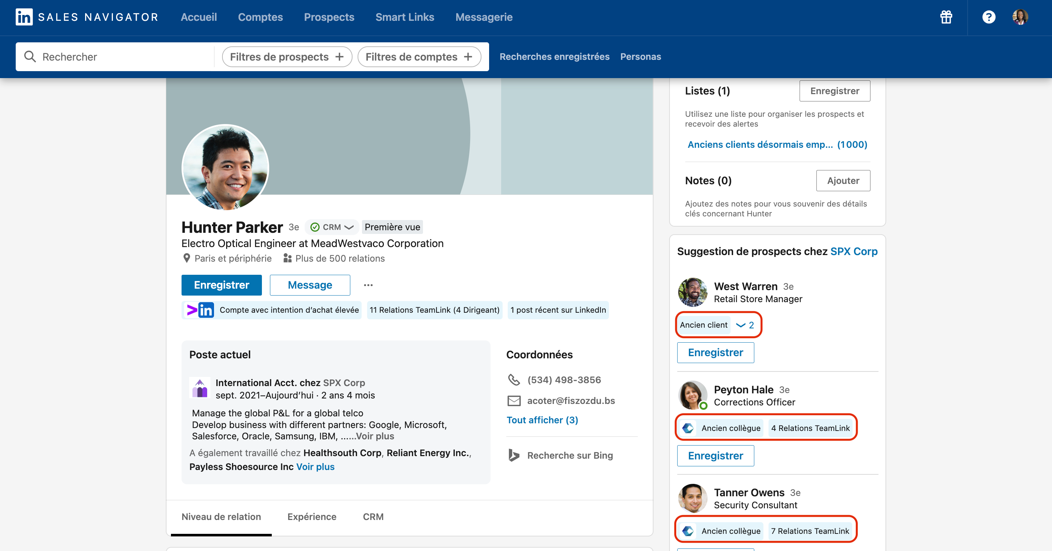Click the phone number (534) 498-3856

click(564, 380)
